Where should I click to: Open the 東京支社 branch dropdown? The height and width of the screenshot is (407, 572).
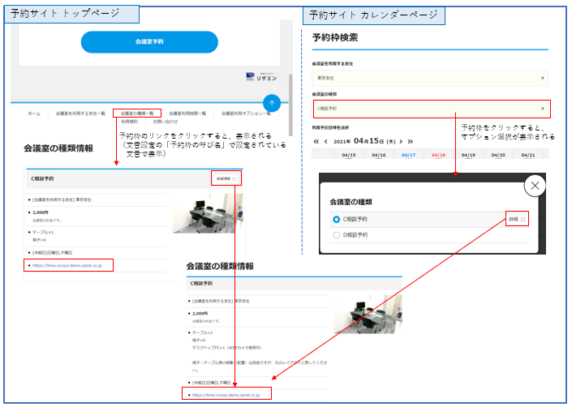pos(430,79)
